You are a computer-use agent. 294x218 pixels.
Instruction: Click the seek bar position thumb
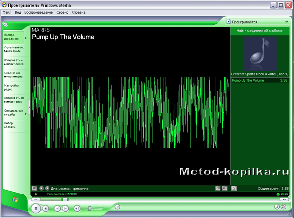(x=65, y=200)
